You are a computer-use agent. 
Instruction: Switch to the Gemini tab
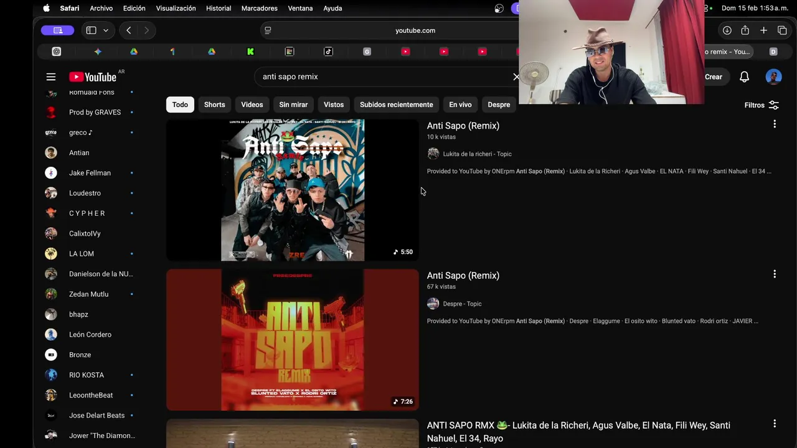98,52
